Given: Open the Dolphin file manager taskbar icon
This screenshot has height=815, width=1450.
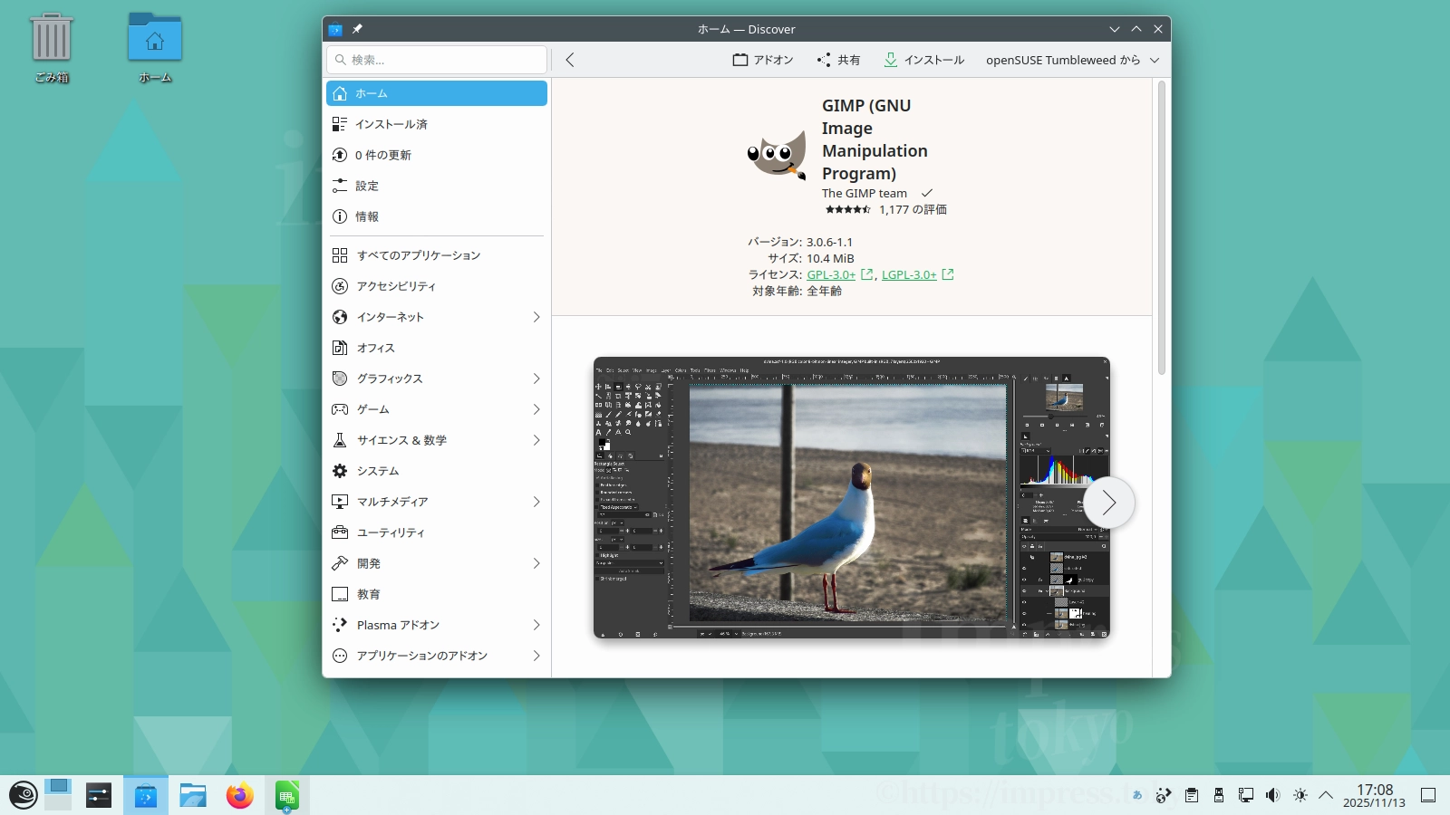Looking at the screenshot, I should pyautogui.click(x=193, y=796).
